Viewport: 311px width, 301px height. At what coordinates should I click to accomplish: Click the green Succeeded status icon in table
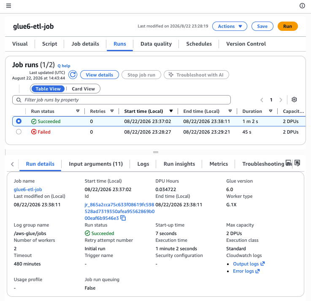(34, 121)
